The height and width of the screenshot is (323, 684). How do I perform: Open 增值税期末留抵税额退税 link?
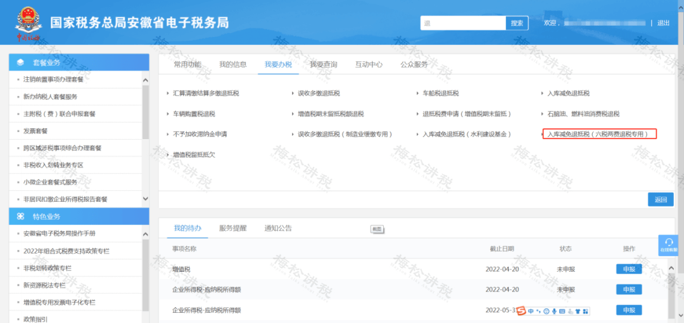click(x=331, y=114)
